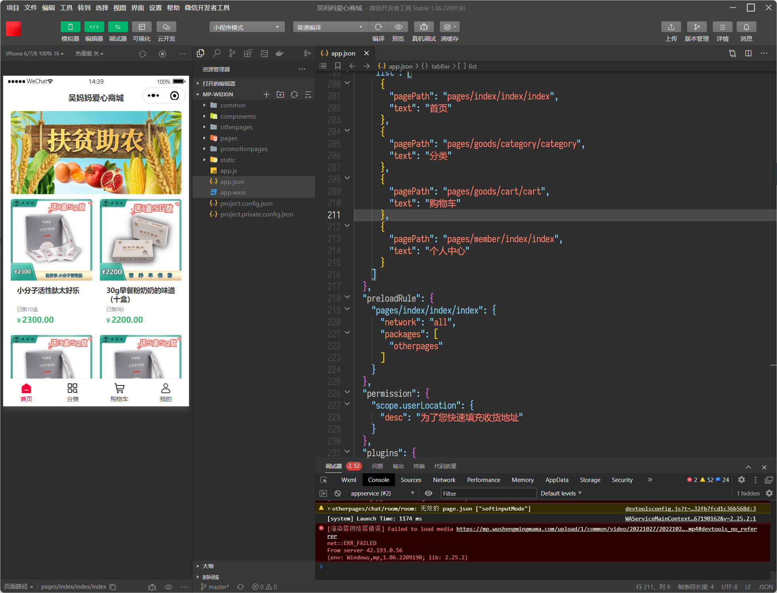Open the DevTools settings gear icon
Image resolution: width=777 pixels, height=593 pixels.
pos(741,480)
